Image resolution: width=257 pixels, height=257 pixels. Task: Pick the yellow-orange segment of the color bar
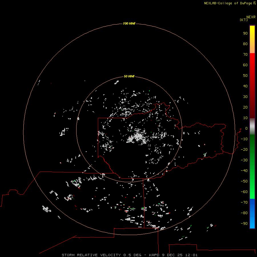252,39
